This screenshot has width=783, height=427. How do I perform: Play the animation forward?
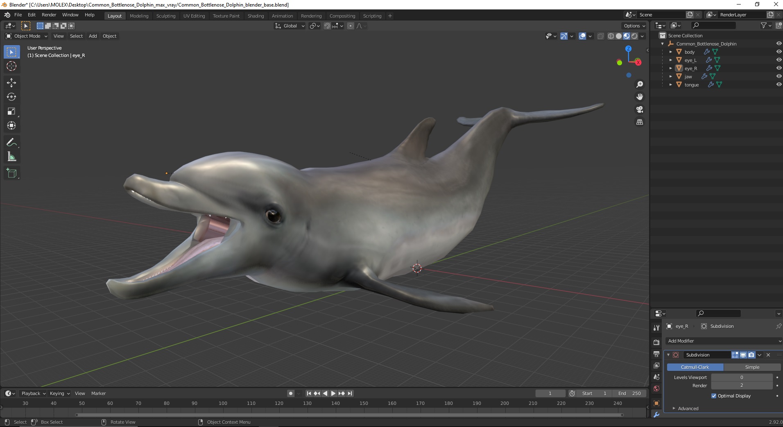[x=333, y=393]
